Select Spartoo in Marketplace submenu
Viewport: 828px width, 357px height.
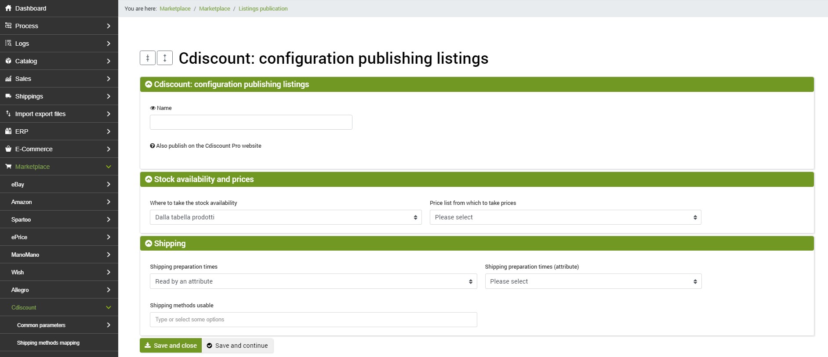(59, 219)
